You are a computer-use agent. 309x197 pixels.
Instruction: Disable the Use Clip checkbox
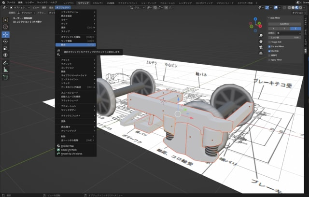[x=269, y=51]
